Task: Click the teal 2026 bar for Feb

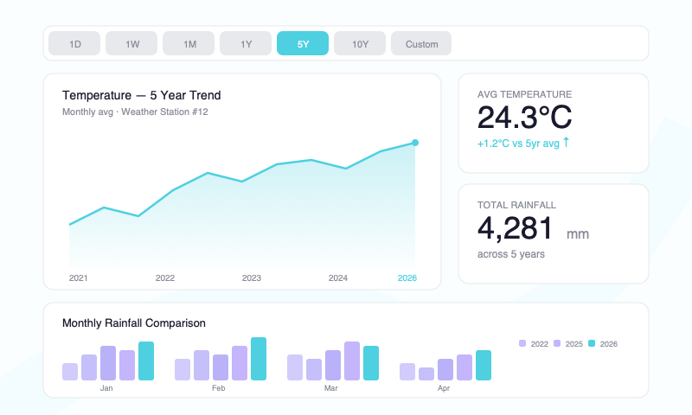Action: click(x=259, y=359)
